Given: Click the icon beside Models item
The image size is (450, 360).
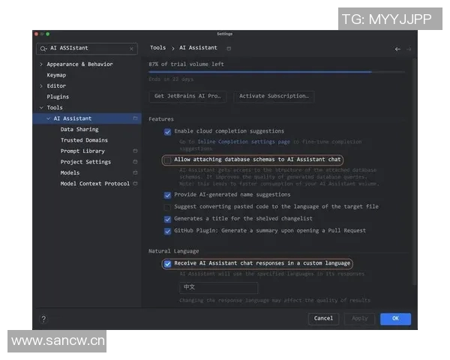Looking at the screenshot, I should coord(135,172).
